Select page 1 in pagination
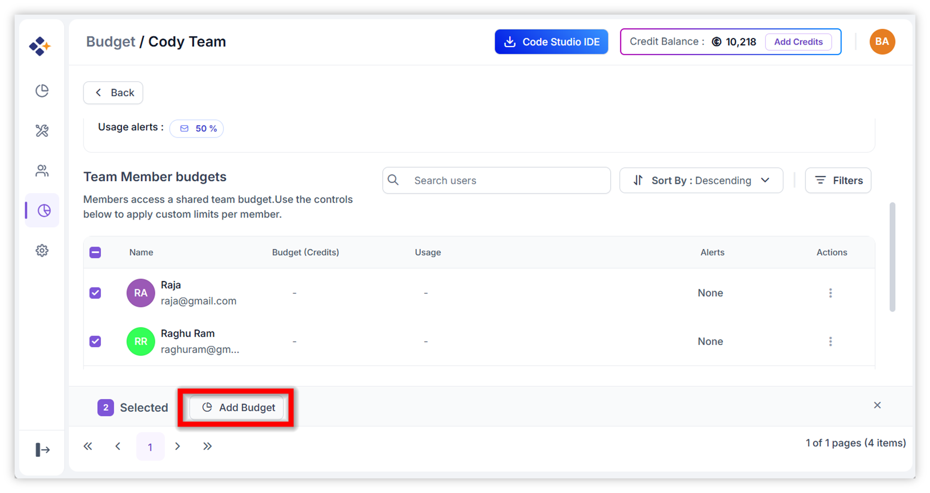This screenshot has height=493, width=930. pos(150,446)
